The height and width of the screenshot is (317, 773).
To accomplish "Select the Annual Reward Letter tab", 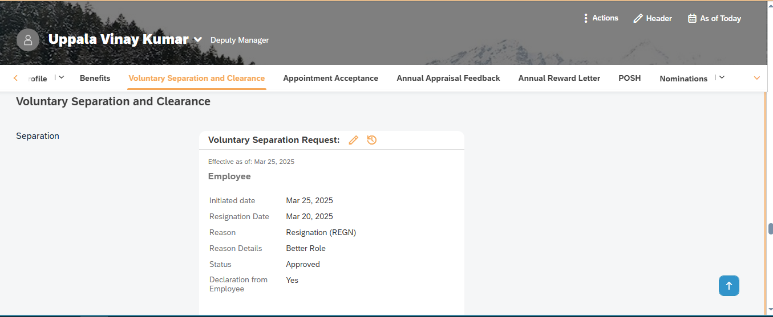I will (x=558, y=78).
